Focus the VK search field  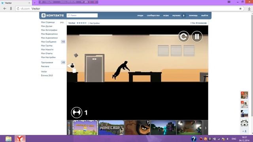82,15
